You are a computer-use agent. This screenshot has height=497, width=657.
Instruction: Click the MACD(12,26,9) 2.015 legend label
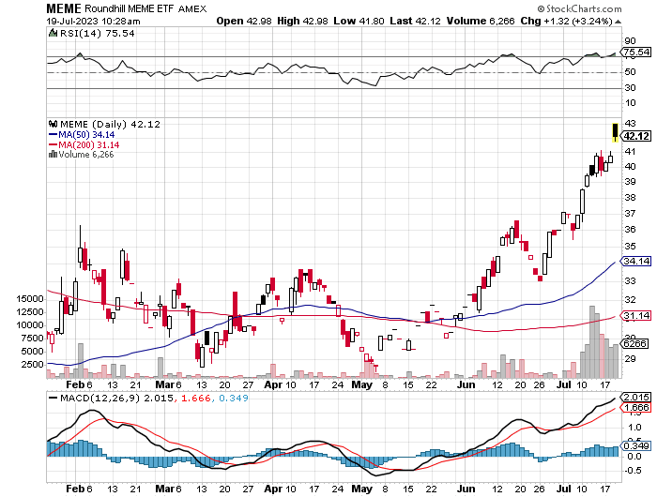[x=116, y=398]
